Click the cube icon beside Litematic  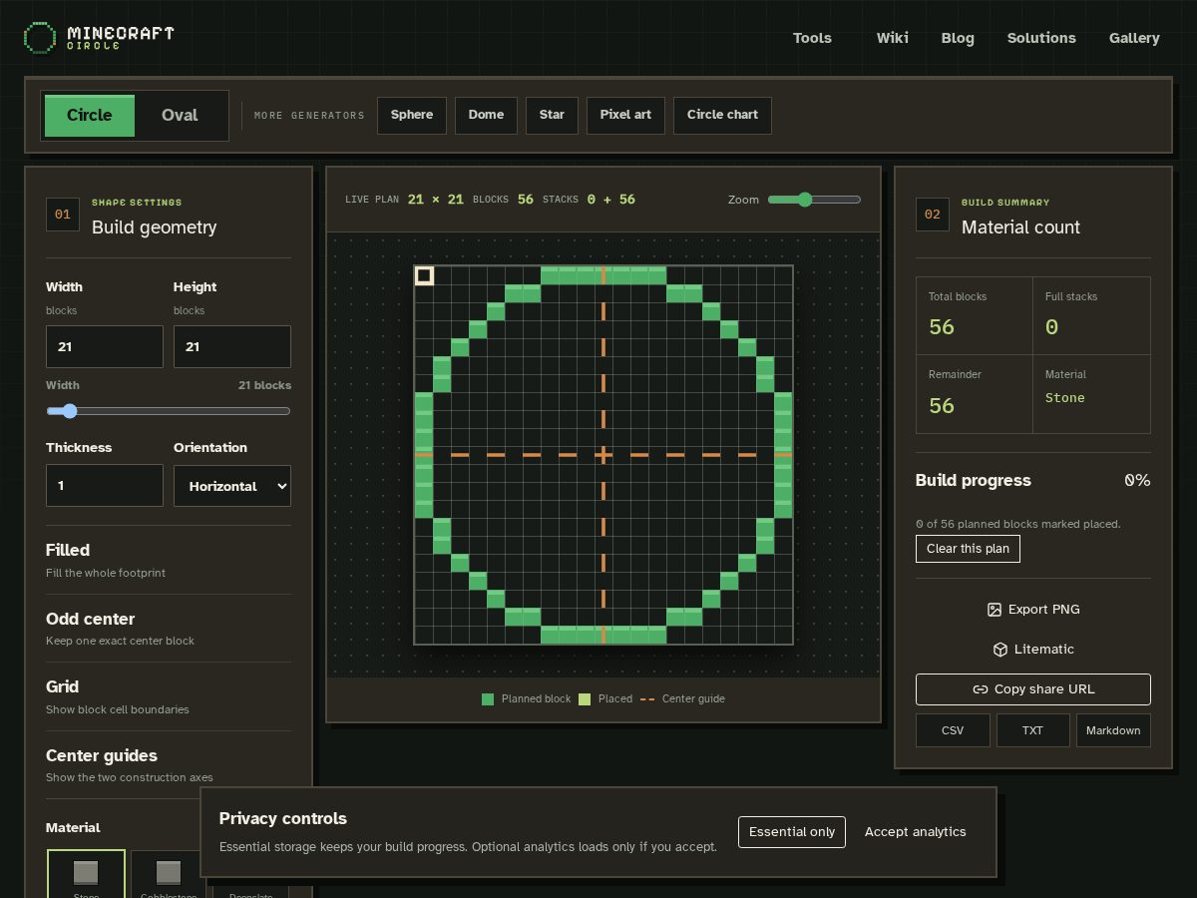point(999,650)
